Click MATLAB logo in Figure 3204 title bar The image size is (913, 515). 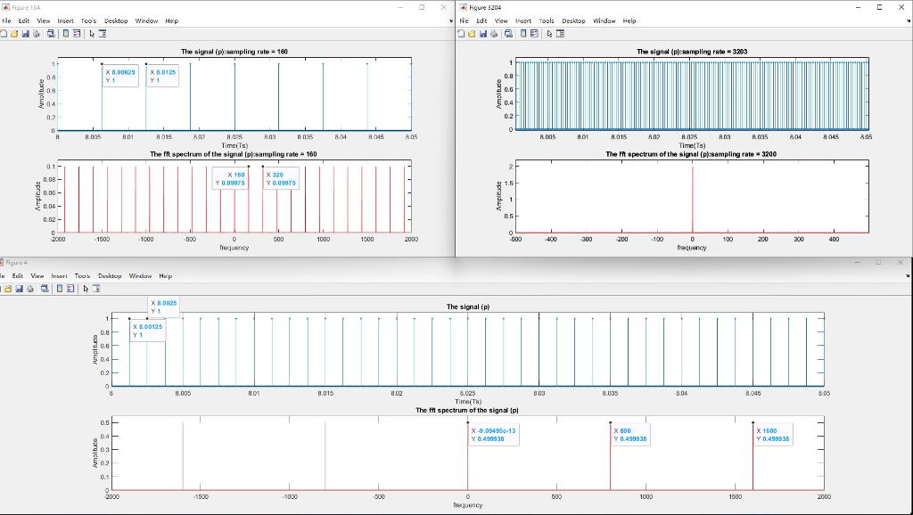(x=464, y=7)
